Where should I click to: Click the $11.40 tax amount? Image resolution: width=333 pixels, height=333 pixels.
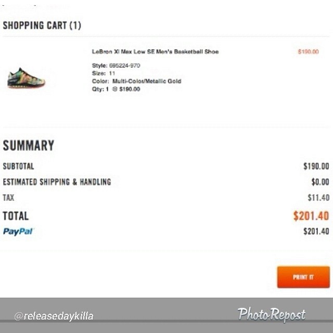pos(318,198)
